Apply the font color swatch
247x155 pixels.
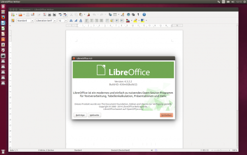click(x=128, y=20)
